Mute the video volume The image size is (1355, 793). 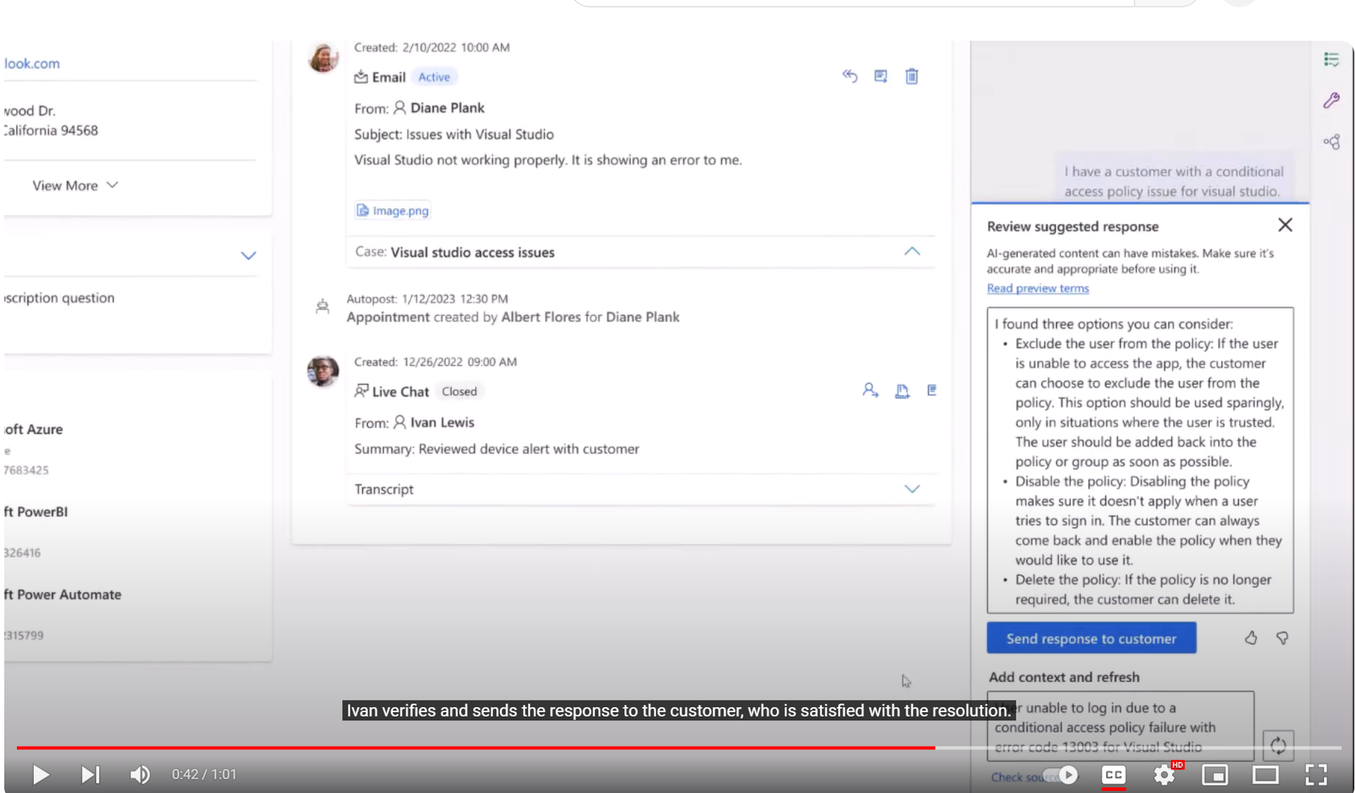pyautogui.click(x=140, y=775)
